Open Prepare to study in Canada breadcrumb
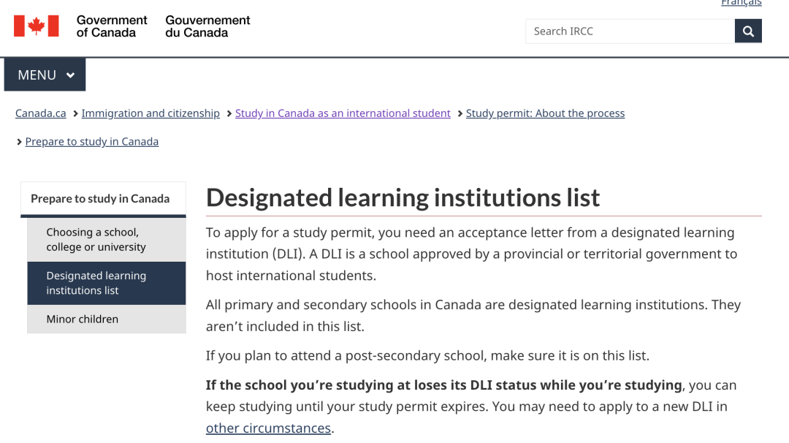The image size is (789, 443). (x=91, y=142)
